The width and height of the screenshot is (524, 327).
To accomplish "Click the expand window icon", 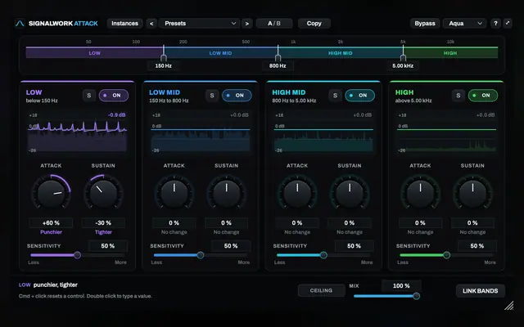I will (x=508, y=24).
